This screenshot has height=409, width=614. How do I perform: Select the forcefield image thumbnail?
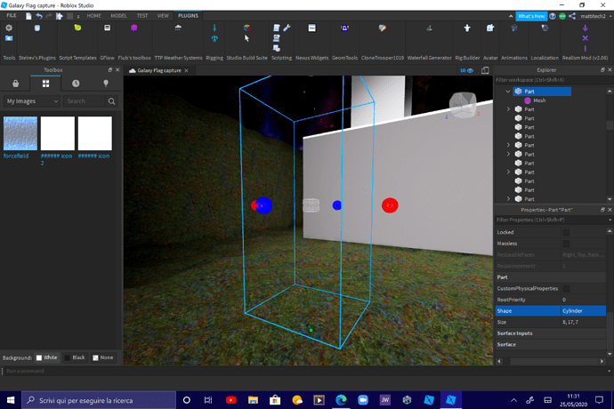(x=20, y=133)
